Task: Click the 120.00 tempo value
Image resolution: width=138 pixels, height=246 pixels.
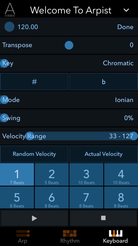Action: pyautogui.click(x=28, y=27)
